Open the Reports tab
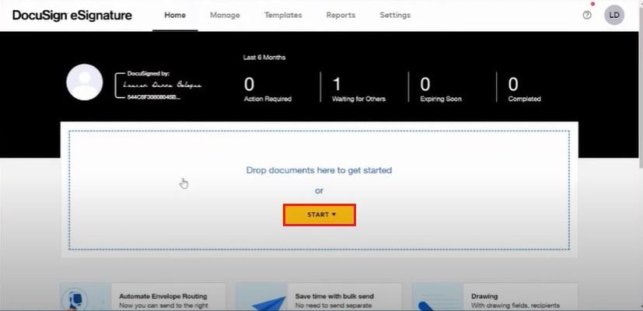Image resolution: width=643 pixels, height=311 pixels. pyautogui.click(x=341, y=16)
